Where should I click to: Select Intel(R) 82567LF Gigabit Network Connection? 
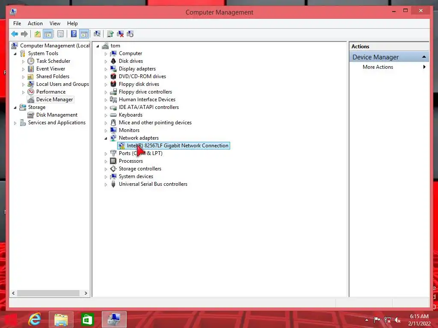click(x=178, y=146)
